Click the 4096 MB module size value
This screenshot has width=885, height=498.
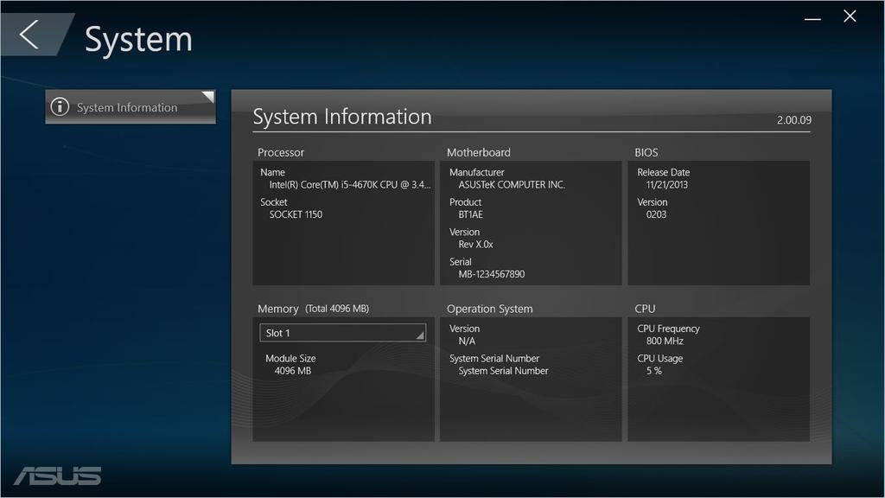292,371
